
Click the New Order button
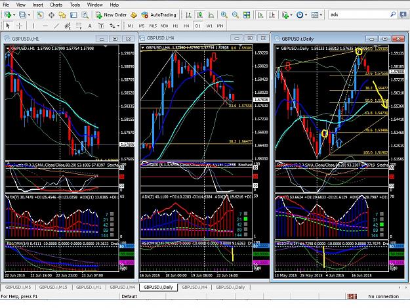(111, 15)
